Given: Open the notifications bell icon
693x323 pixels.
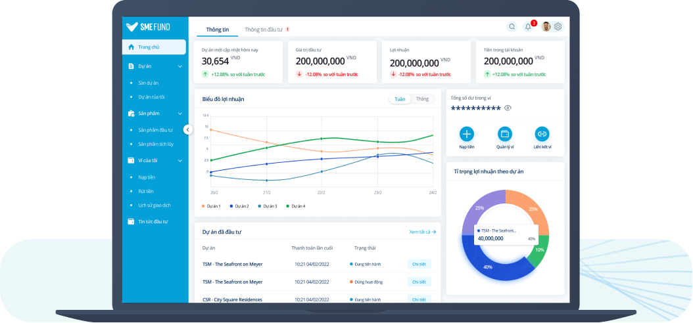Looking at the screenshot, I should [x=528, y=27].
